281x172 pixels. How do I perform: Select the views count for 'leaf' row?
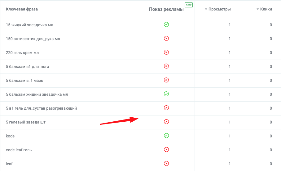pos(229,164)
